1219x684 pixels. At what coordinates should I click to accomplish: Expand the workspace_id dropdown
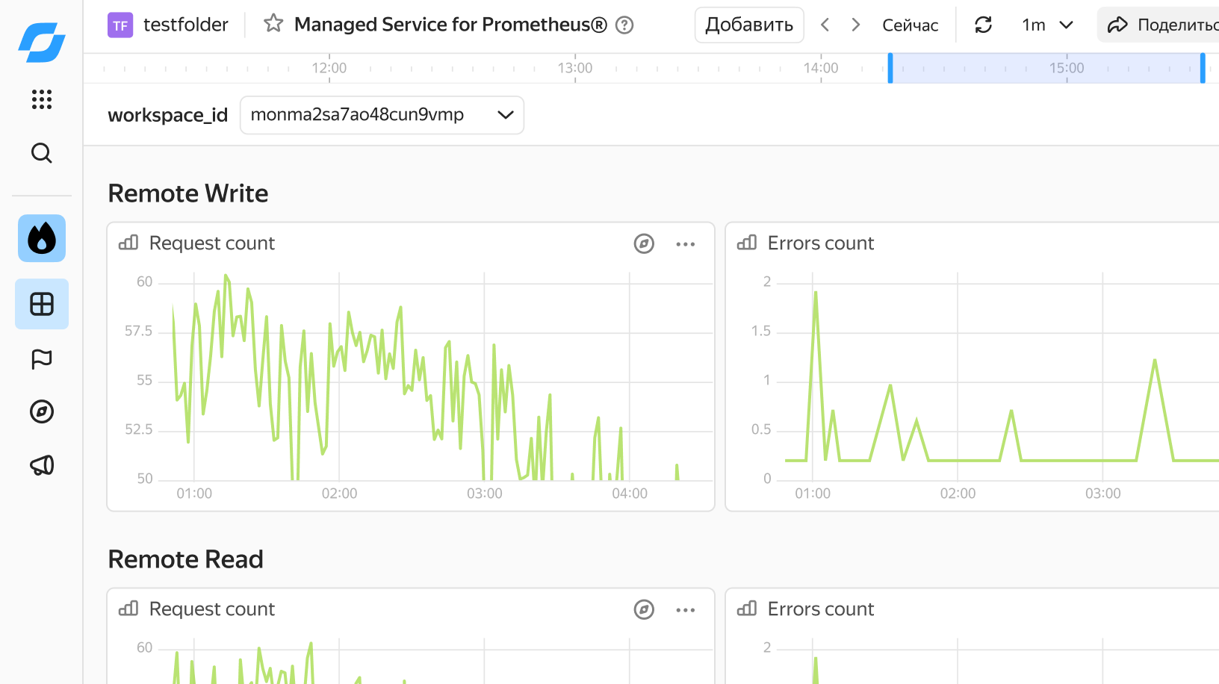(382, 115)
